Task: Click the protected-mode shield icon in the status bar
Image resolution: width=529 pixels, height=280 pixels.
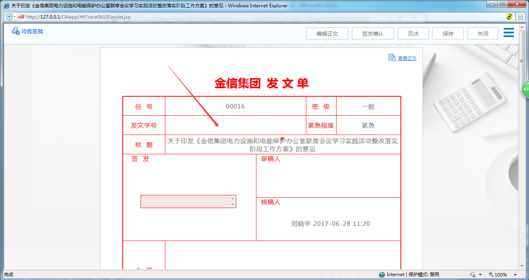Action: pos(473,275)
